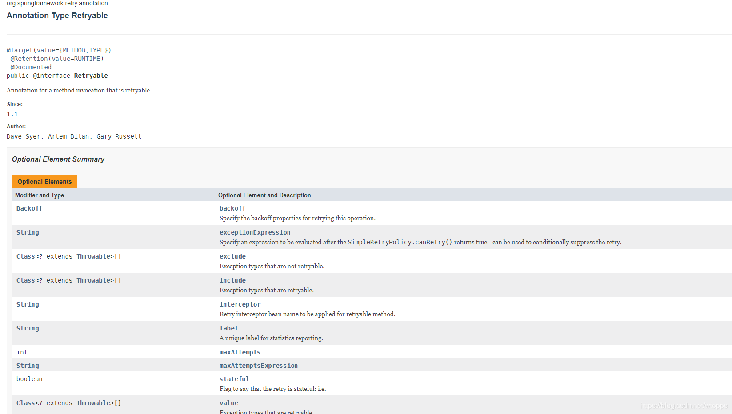Click 'Flag to say that the retry is stateful' text
Viewport: 732px width, 414px height.
[272, 389]
